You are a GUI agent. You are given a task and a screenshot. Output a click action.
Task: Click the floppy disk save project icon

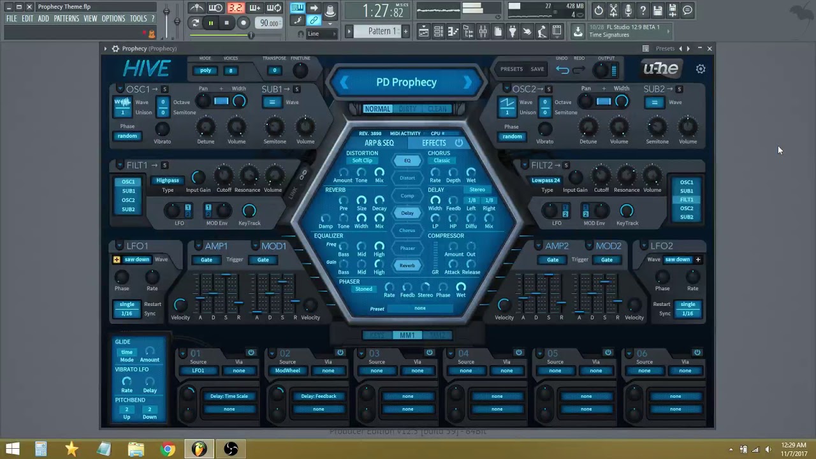[x=657, y=10]
